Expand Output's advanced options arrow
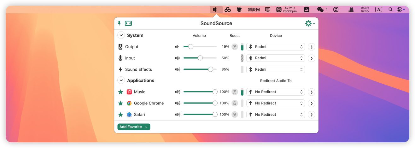The image size is (415, 148). click(312, 47)
